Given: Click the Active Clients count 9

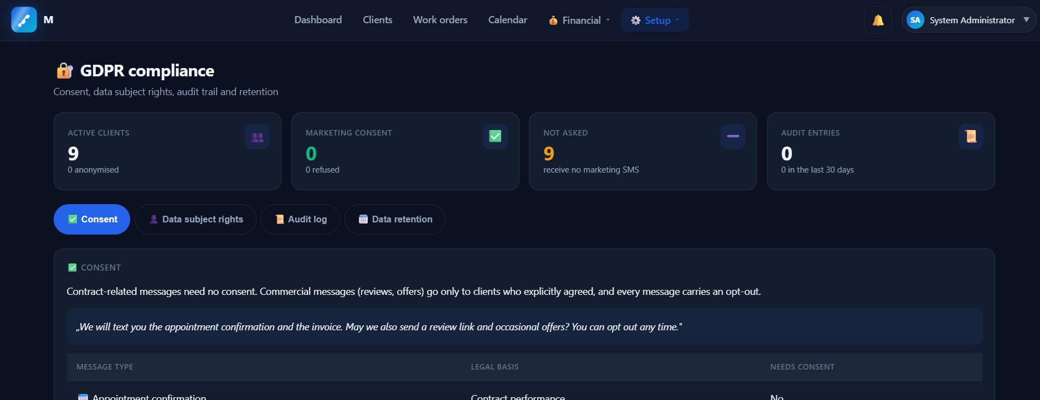Looking at the screenshot, I should [73, 153].
